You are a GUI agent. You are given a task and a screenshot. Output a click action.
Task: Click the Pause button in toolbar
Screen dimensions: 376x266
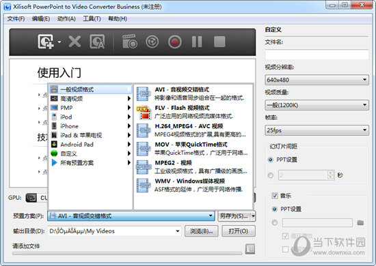pos(197,42)
